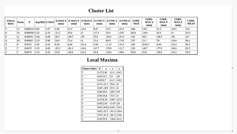Select the Local Maxima x value -41.9

pos(106,115)
